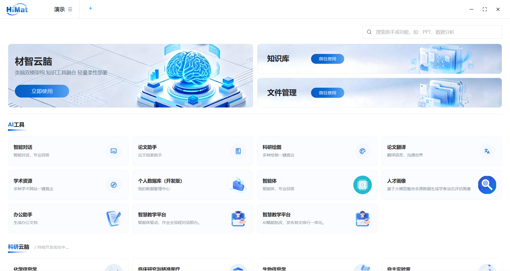Click the 论文检索助手 description text
The width and height of the screenshot is (510, 271).
150,155
